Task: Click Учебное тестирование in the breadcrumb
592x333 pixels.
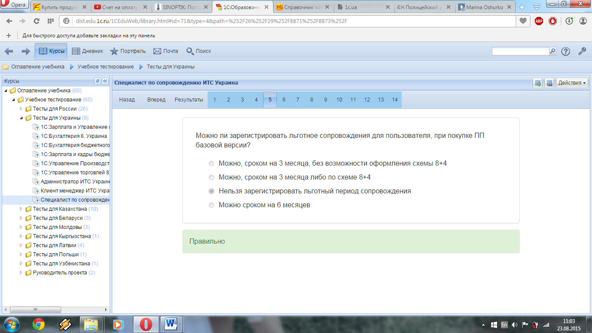Action: point(105,67)
